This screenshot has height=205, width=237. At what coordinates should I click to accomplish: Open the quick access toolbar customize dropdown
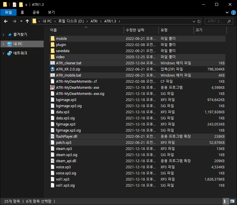(26, 5)
